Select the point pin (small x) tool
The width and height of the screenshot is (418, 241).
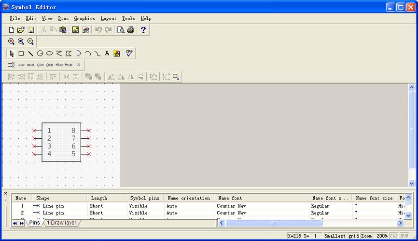pos(78,65)
